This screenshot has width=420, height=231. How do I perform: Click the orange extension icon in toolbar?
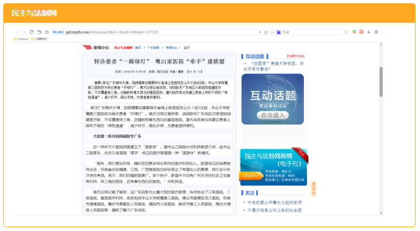(361, 32)
